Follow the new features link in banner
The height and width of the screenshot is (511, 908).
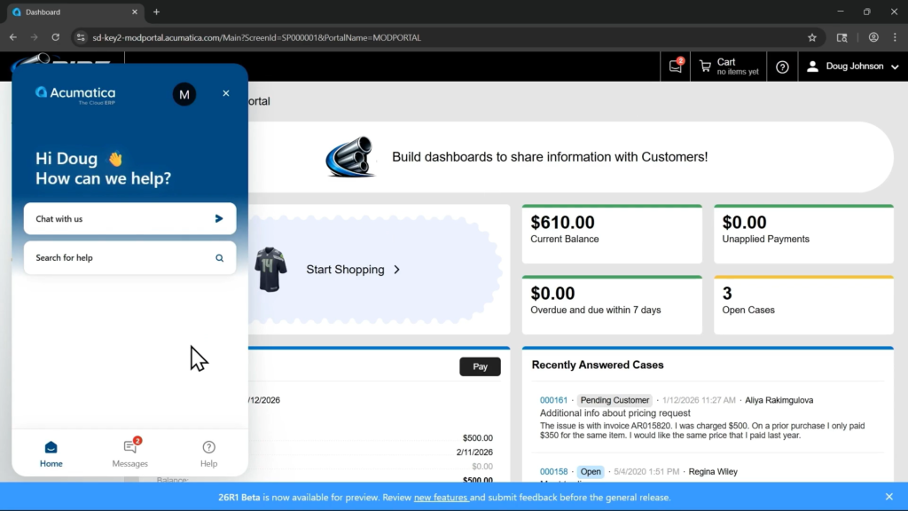pos(441,498)
